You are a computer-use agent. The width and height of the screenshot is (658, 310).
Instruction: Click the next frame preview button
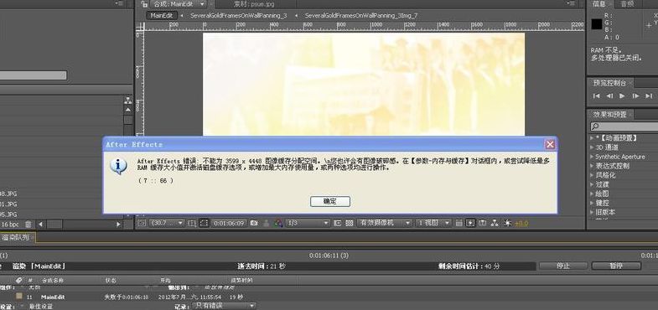(635, 96)
